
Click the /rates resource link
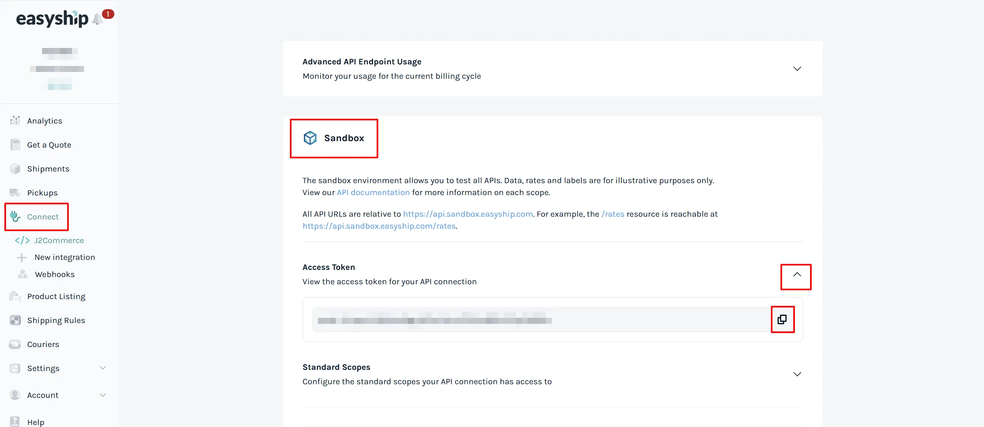[x=613, y=214]
